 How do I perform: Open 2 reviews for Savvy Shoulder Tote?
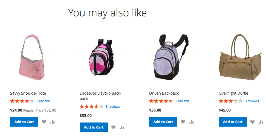(x=43, y=101)
